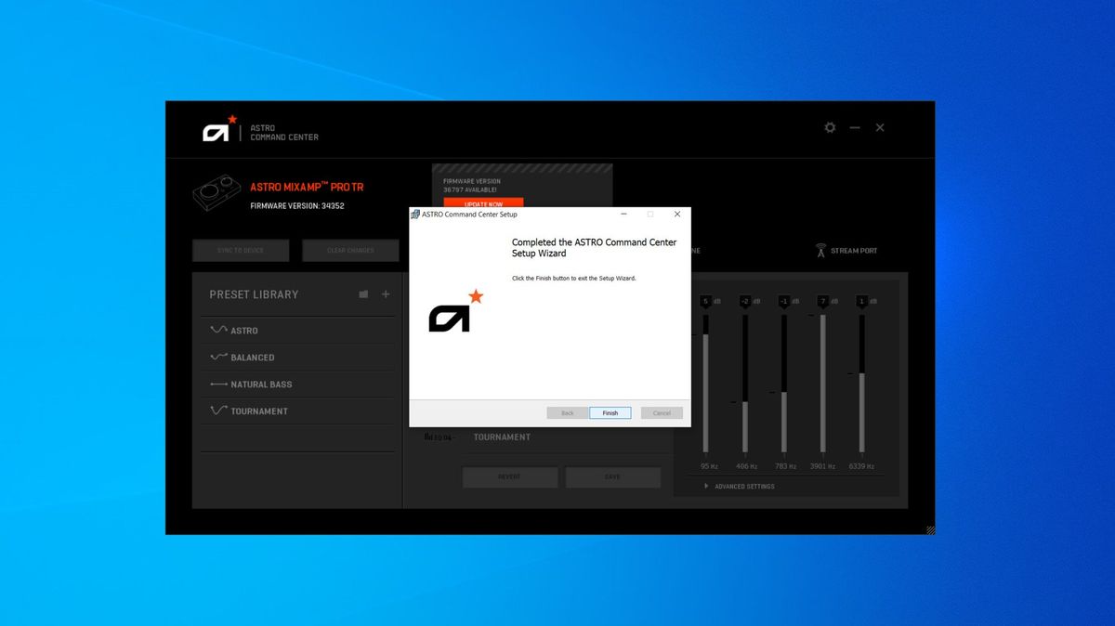
Task: Click the NATURAL BASS preset line icon
Action: click(218, 384)
